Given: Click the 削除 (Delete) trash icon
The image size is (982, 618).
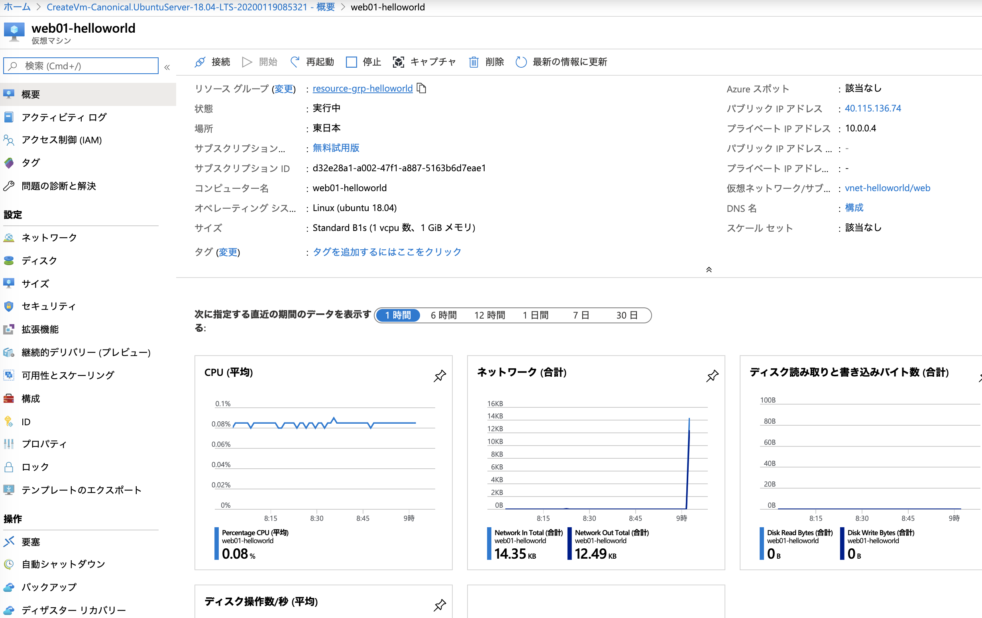Looking at the screenshot, I should click(x=473, y=62).
